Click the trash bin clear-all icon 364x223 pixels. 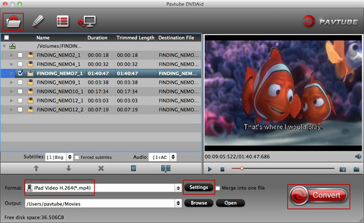click(x=133, y=168)
